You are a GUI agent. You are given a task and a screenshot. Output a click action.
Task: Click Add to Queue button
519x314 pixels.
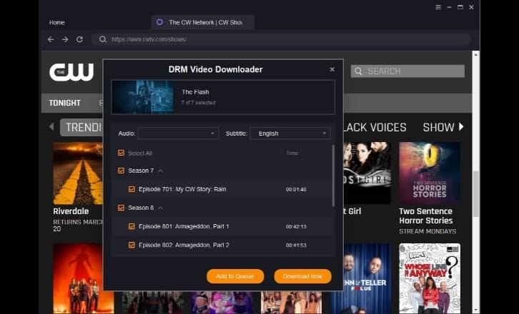coord(235,276)
